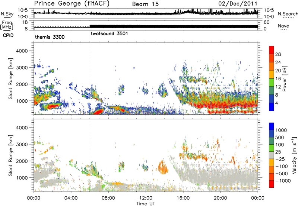
Task: Click the Velocity panel "Slant Range [km]" axis title
Action: pos(10,155)
